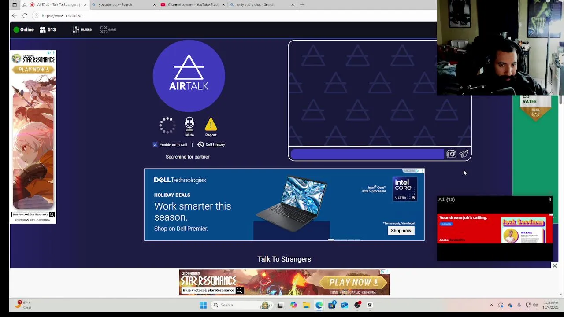
Task: Click the weather widget on taskbar
Action: pyautogui.click(x=24, y=305)
